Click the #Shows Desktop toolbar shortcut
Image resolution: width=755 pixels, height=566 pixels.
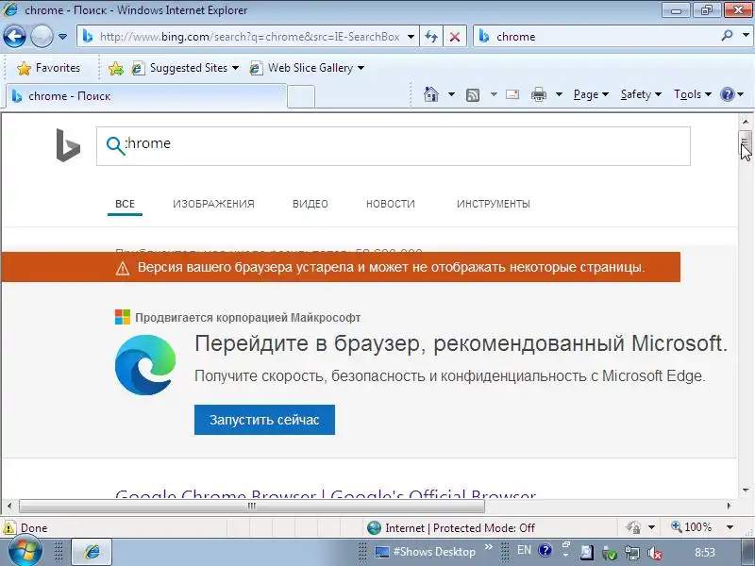[426, 552]
